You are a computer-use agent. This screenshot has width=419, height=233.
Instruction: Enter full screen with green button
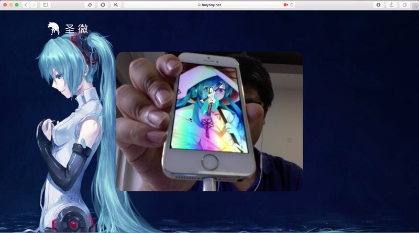[17, 5]
